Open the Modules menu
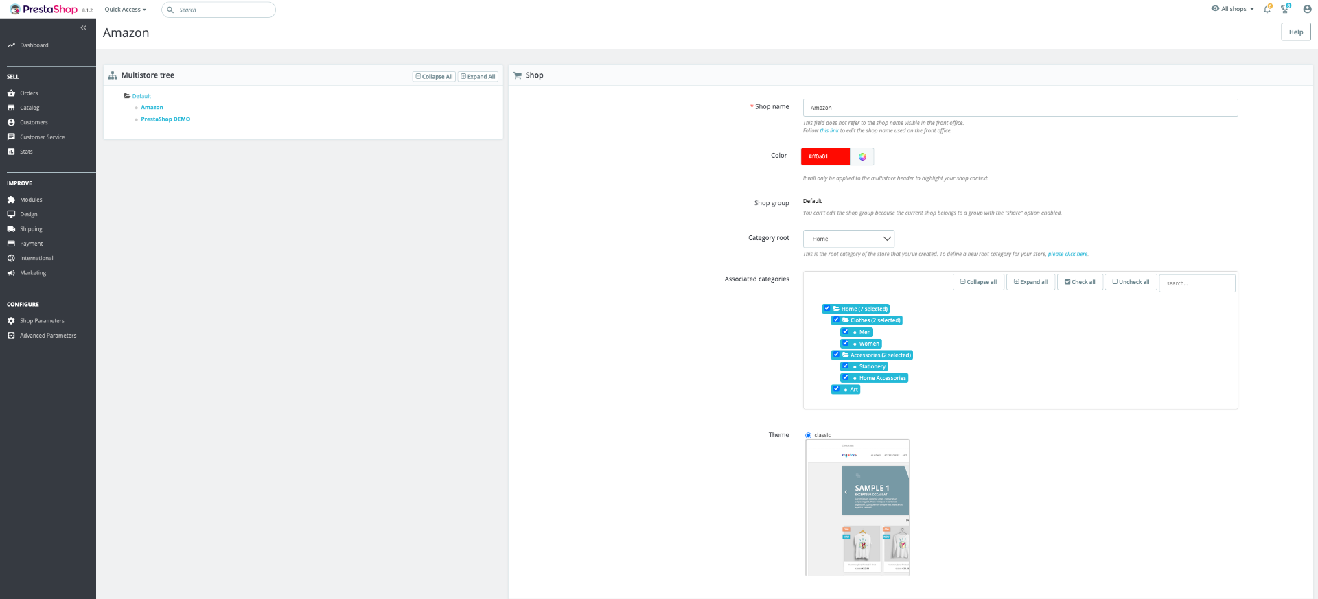The image size is (1318, 599). pyautogui.click(x=31, y=200)
